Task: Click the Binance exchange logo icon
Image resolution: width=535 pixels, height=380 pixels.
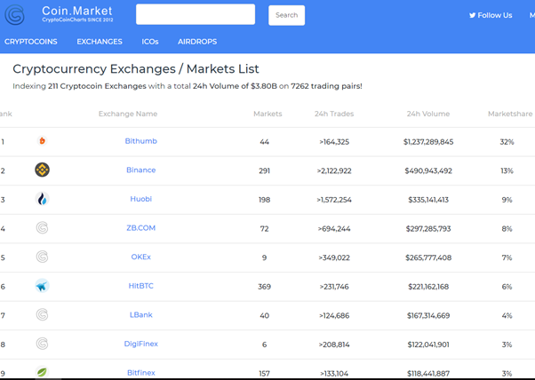Action: pos(42,170)
